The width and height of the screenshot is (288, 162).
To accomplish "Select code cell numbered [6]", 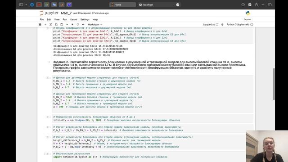I will pos(153,94).
